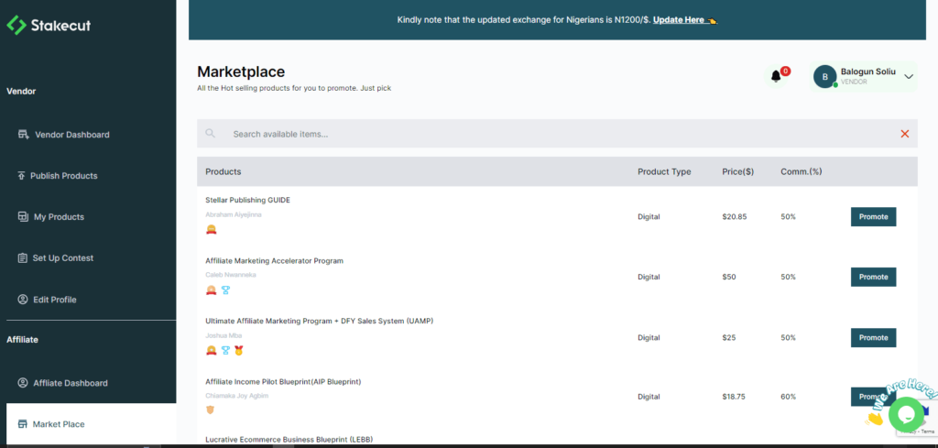938x448 pixels.
Task: Click the Set Up Contest clipboard icon
Action: [24, 258]
